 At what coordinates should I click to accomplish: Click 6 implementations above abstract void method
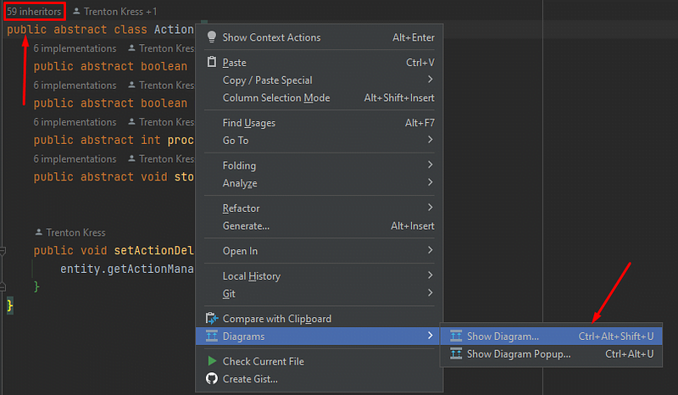click(x=75, y=159)
